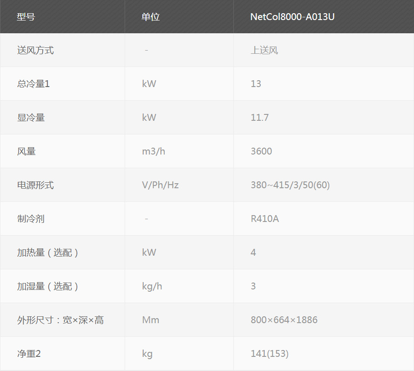Click the Mm unit cell
Viewport: 414px width, 371px height.
(x=151, y=320)
